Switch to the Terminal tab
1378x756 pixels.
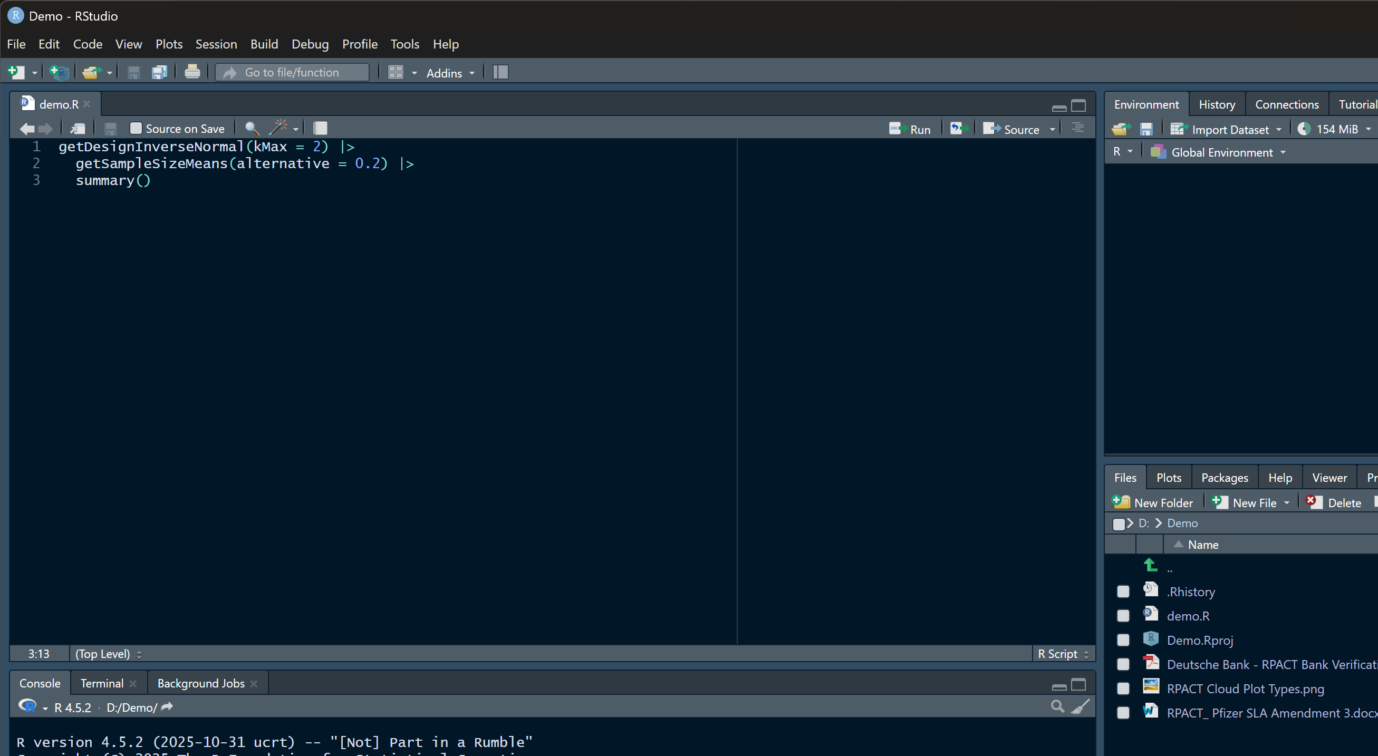click(102, 683)
